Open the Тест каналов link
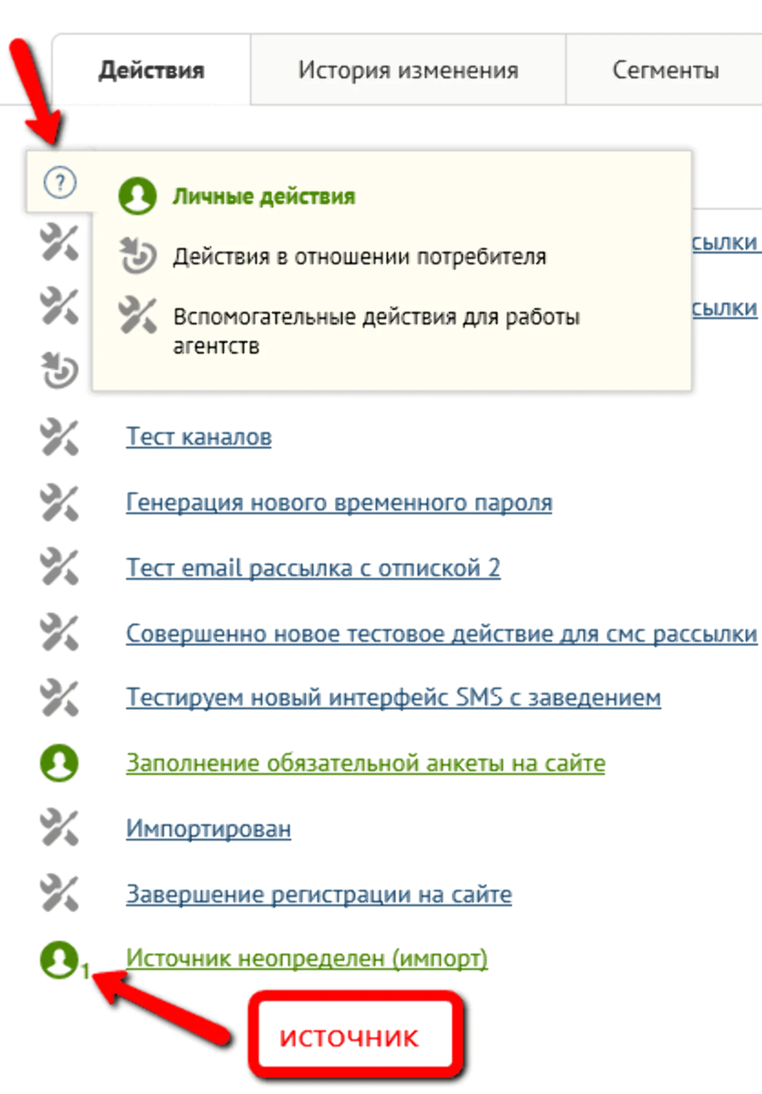The height and width of the screenshot is (1094, 762). 199,436
